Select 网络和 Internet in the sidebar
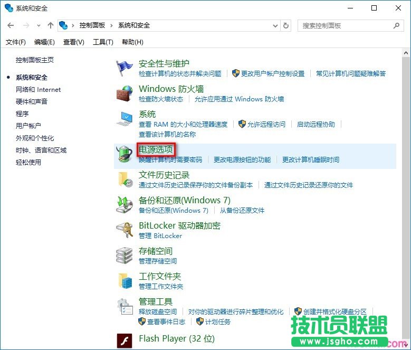The image size is (411, 350). tap(38, 90)
